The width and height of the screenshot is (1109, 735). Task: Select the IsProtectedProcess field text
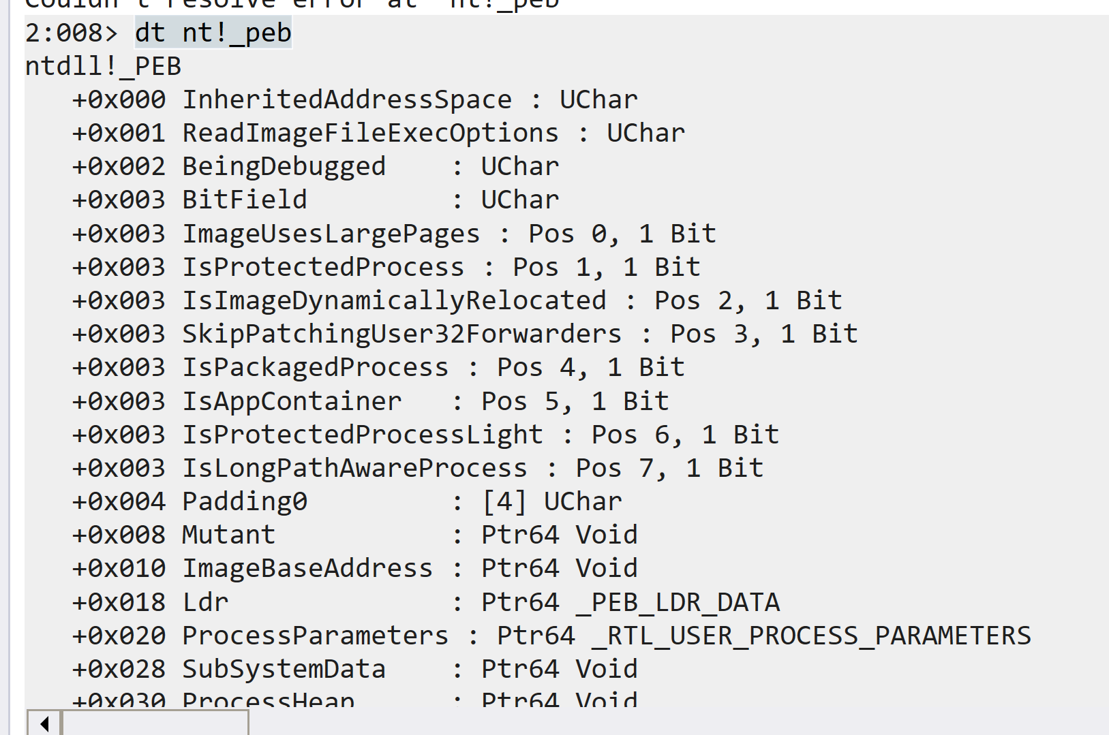coord(323,267)
